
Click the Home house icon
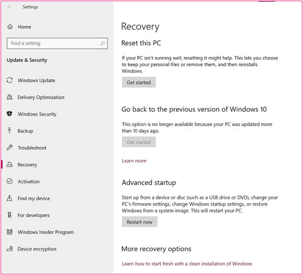(10, 27)
